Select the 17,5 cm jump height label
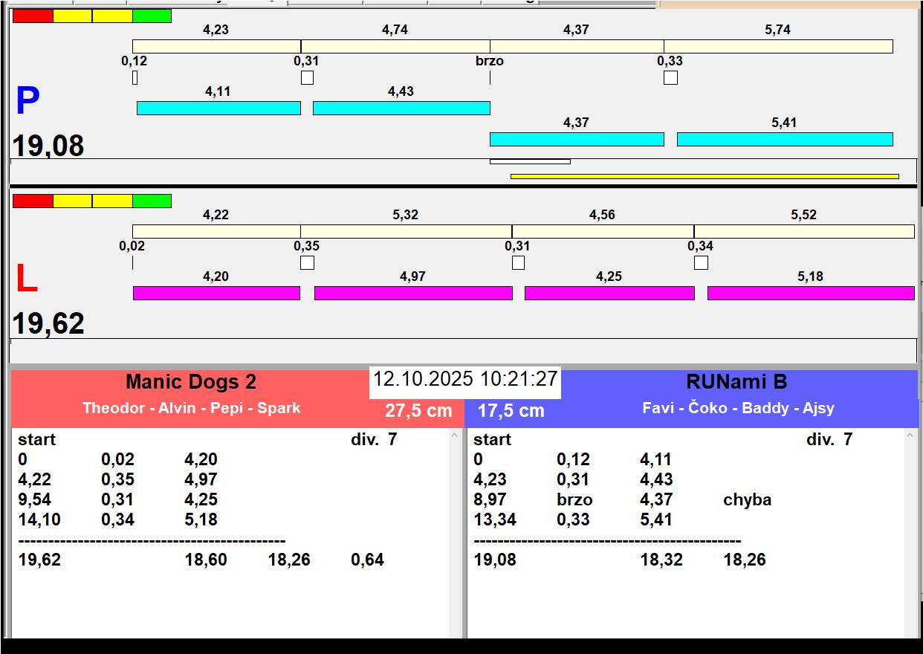Screen dimensions: 923x654 click(511, 411)
